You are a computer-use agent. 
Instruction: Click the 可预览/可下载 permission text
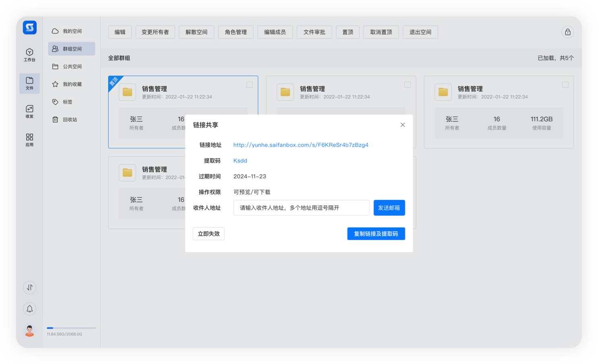pyautogui.click(x=252, y=192)
